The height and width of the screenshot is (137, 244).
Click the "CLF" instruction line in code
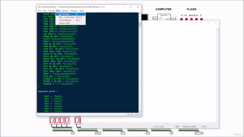coord(59,39)
